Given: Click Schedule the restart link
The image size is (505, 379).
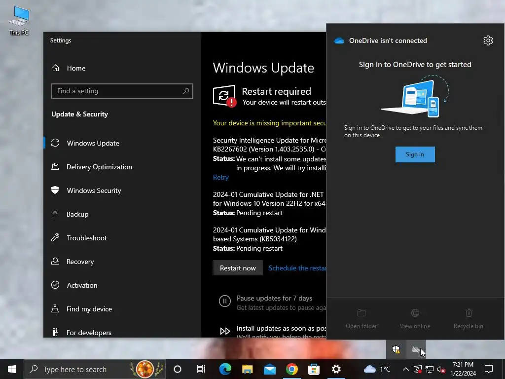Looking at the screenshot, I should coord(297,268).
